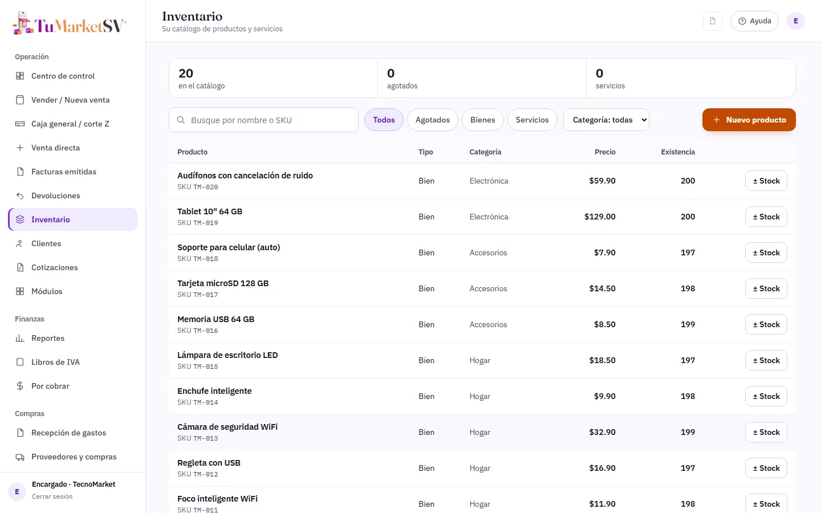The width and height of the screenshot is (821, 513).
Task: Toggle the Servicios filter chip
Action: coord(532,120)
